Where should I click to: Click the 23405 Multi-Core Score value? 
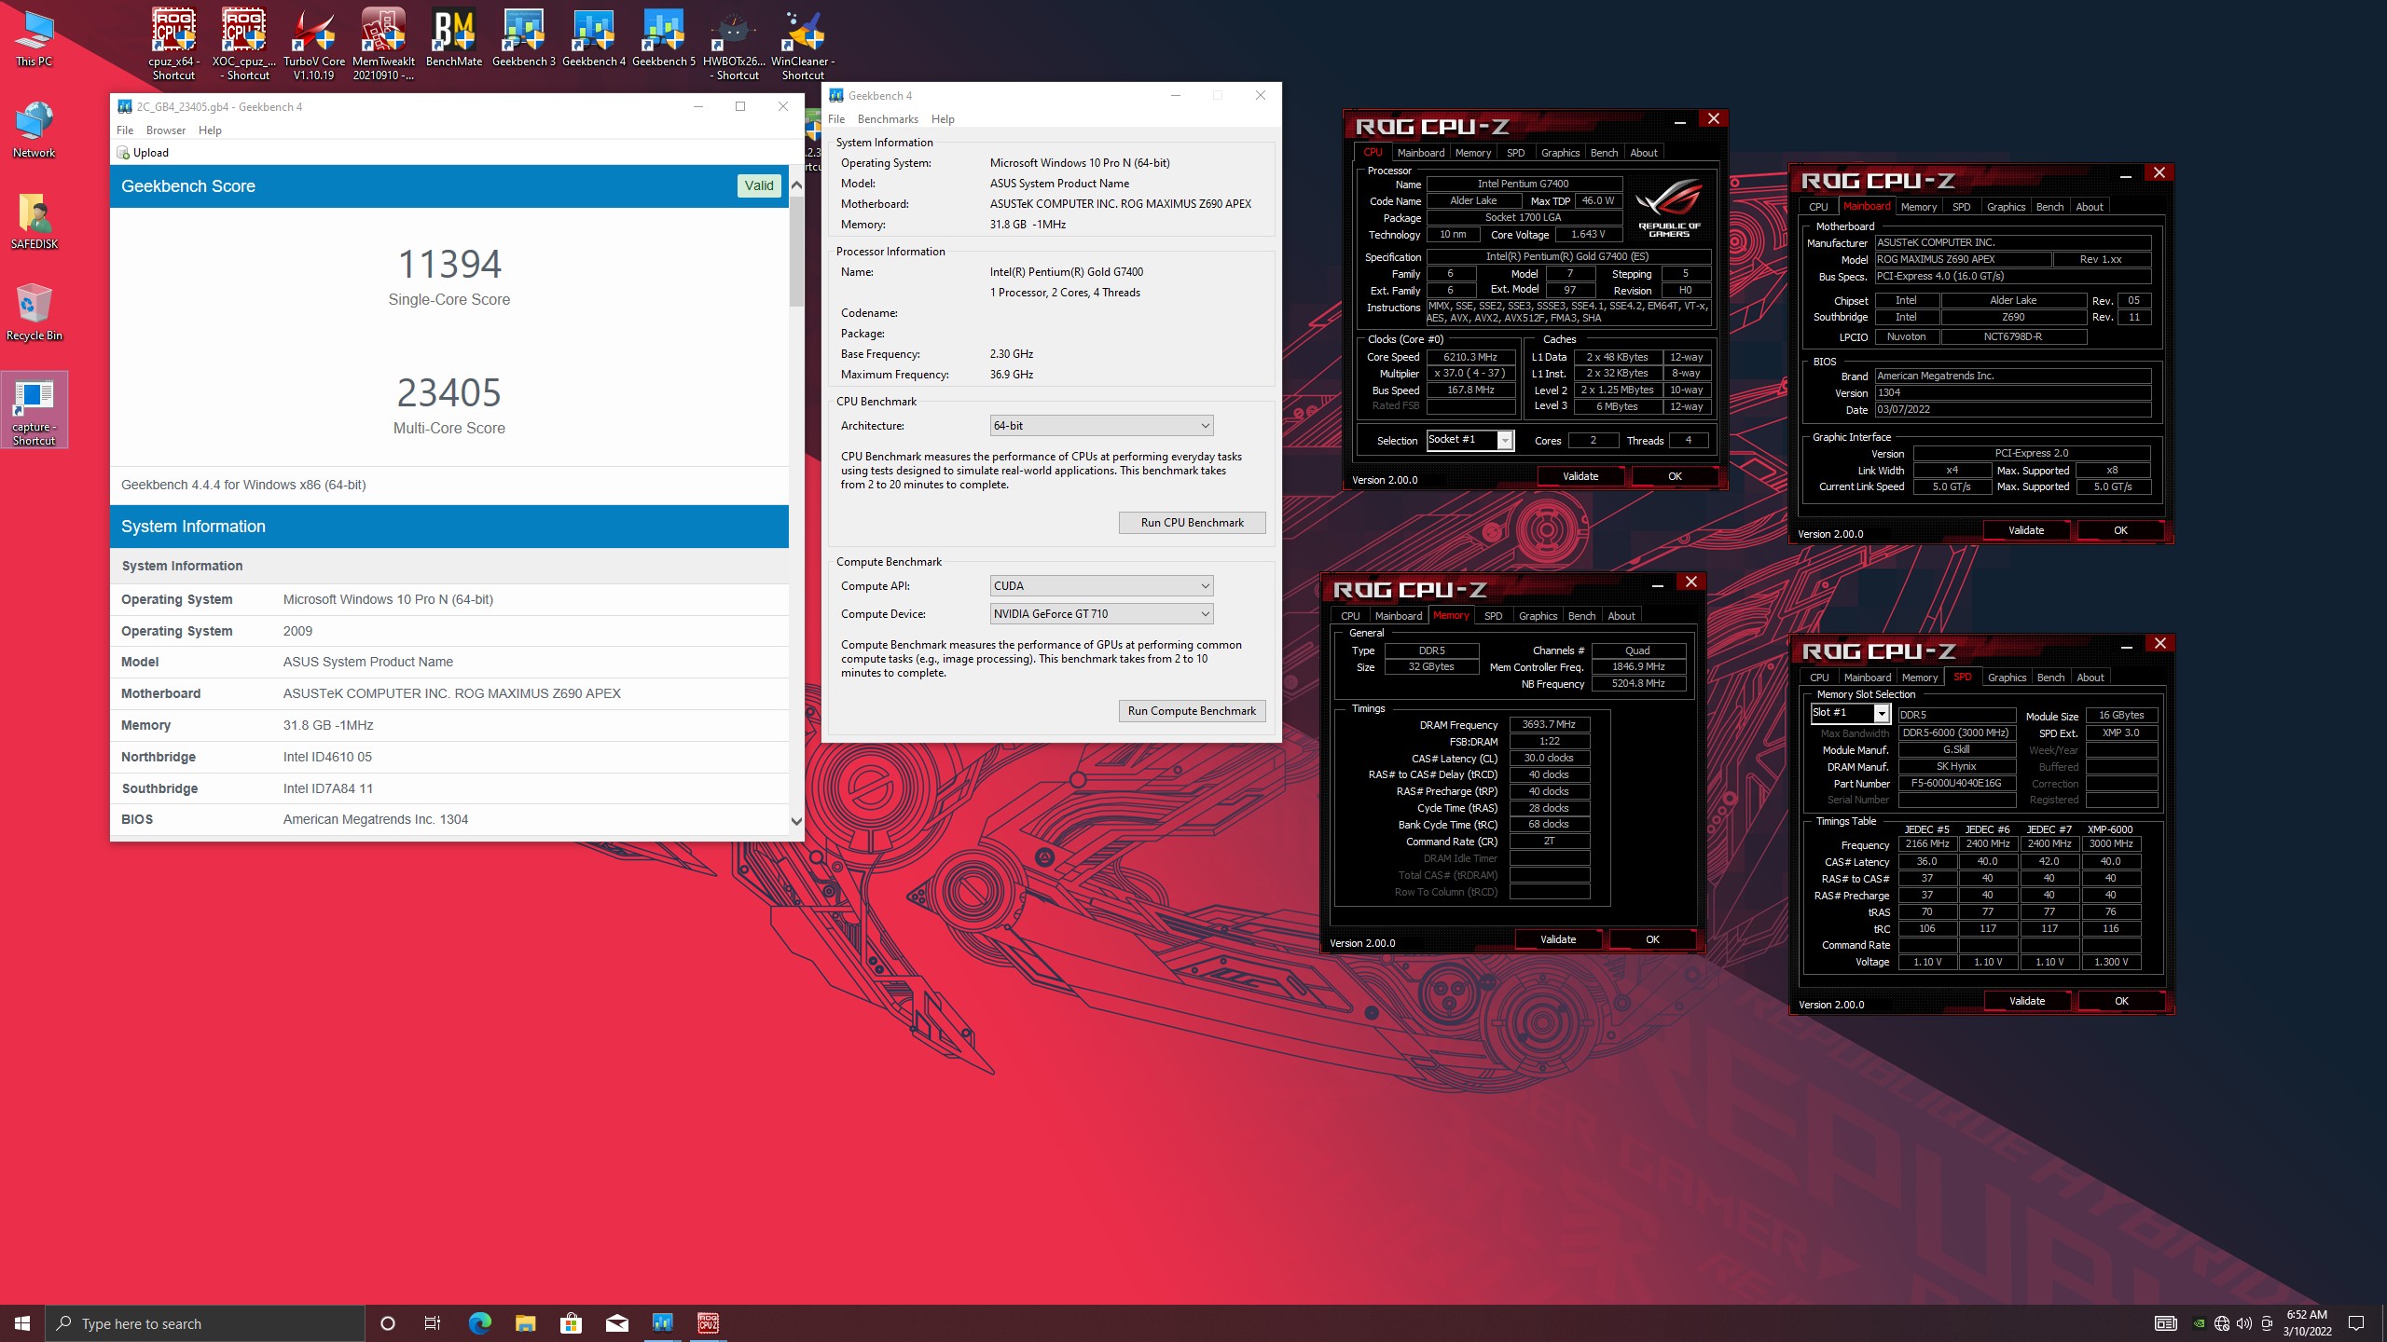coord(449,393)
